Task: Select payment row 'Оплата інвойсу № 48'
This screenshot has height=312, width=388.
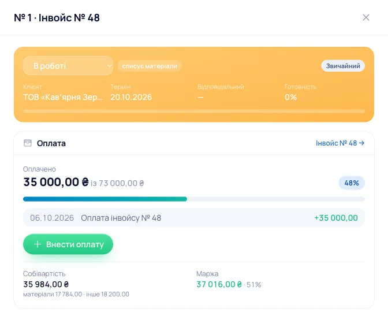Action: point(194,218)
